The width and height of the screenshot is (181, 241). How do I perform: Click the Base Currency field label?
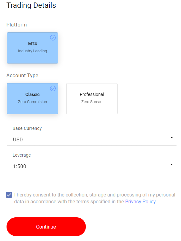tap(27, 128)
